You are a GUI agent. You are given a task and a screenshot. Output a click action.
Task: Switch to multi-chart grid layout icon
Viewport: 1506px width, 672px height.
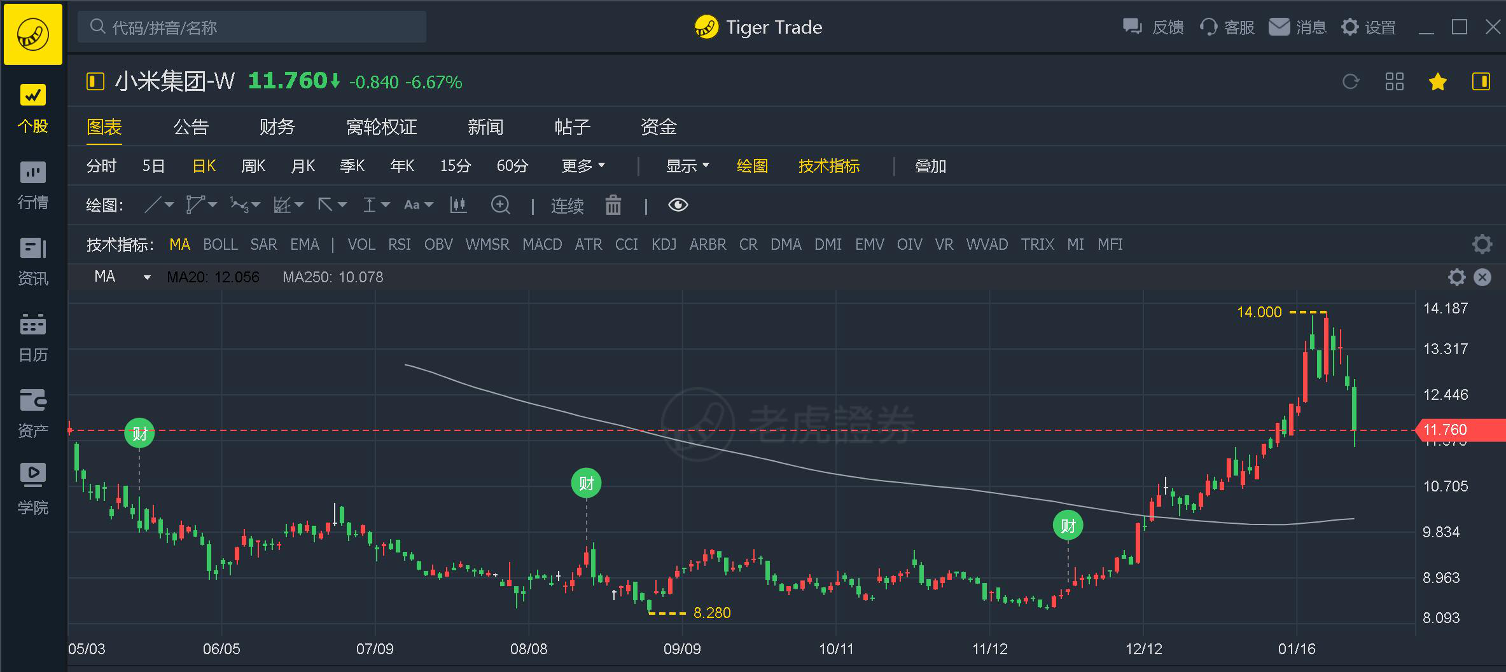click(1394, 82)
